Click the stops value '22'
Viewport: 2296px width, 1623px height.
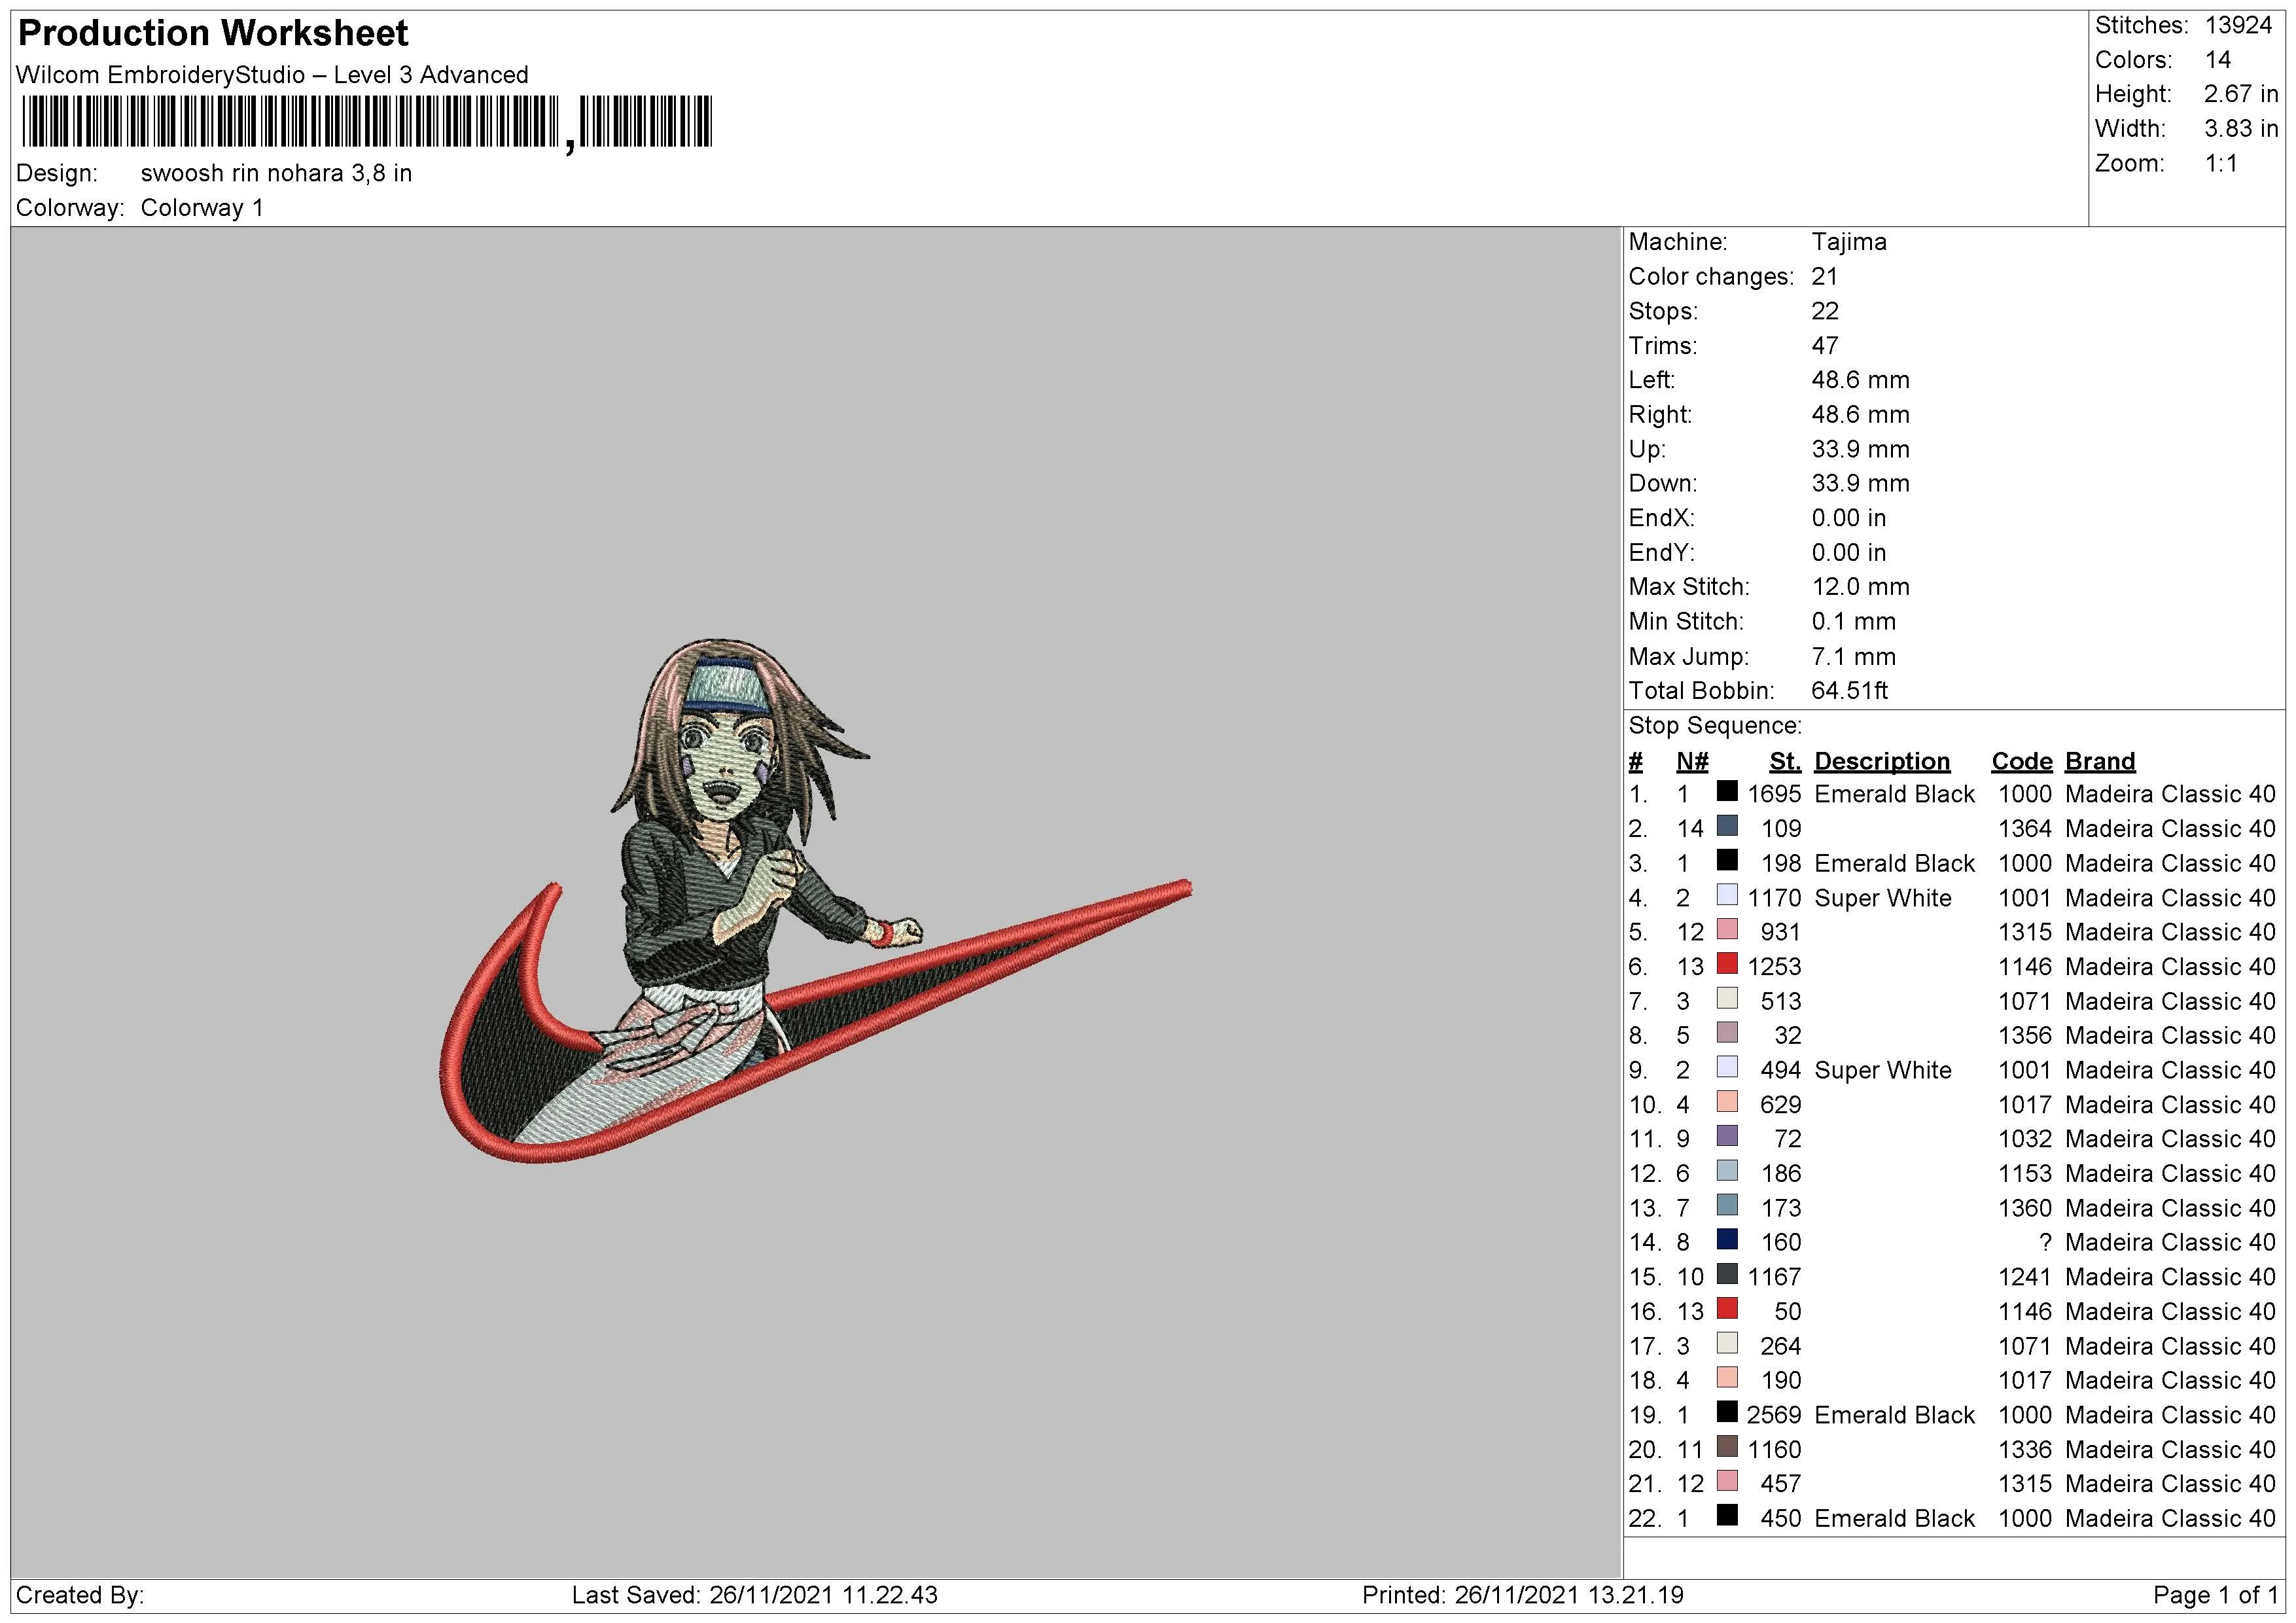[1825, 311]
